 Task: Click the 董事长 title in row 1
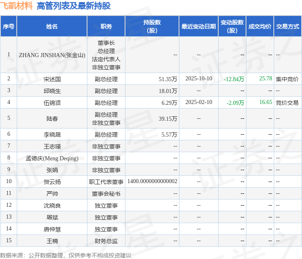point(106,43)
